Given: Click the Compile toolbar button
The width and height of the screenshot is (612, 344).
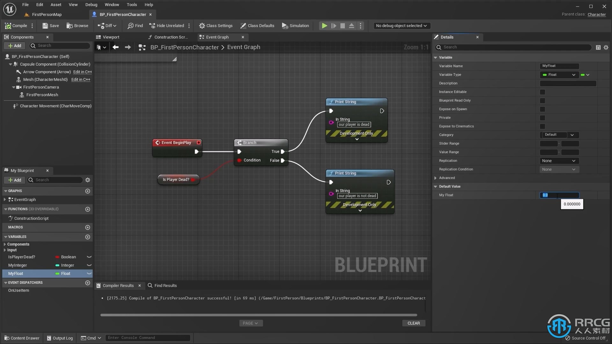Looking at the screenshot, I should 16,26.
